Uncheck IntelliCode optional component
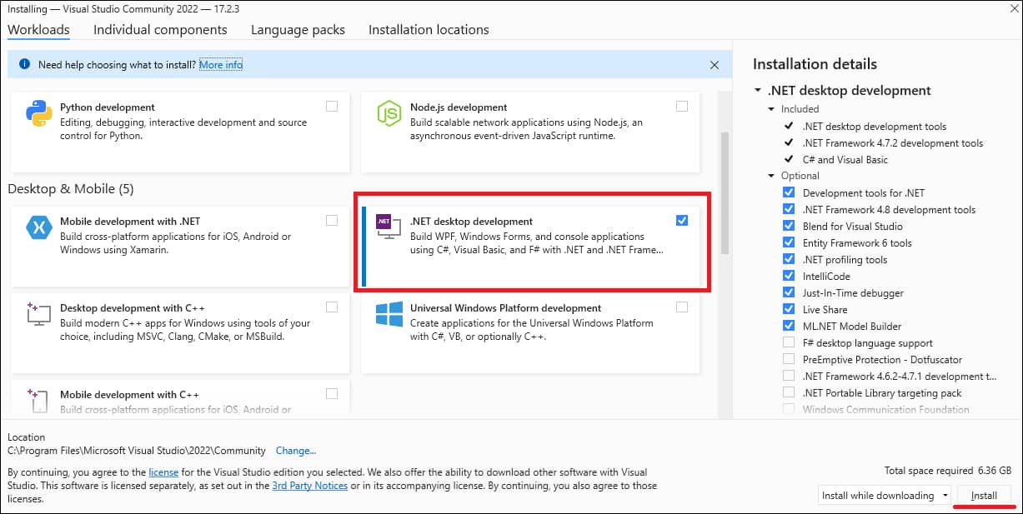This screenshot has height=514, width=1023. 789,276
